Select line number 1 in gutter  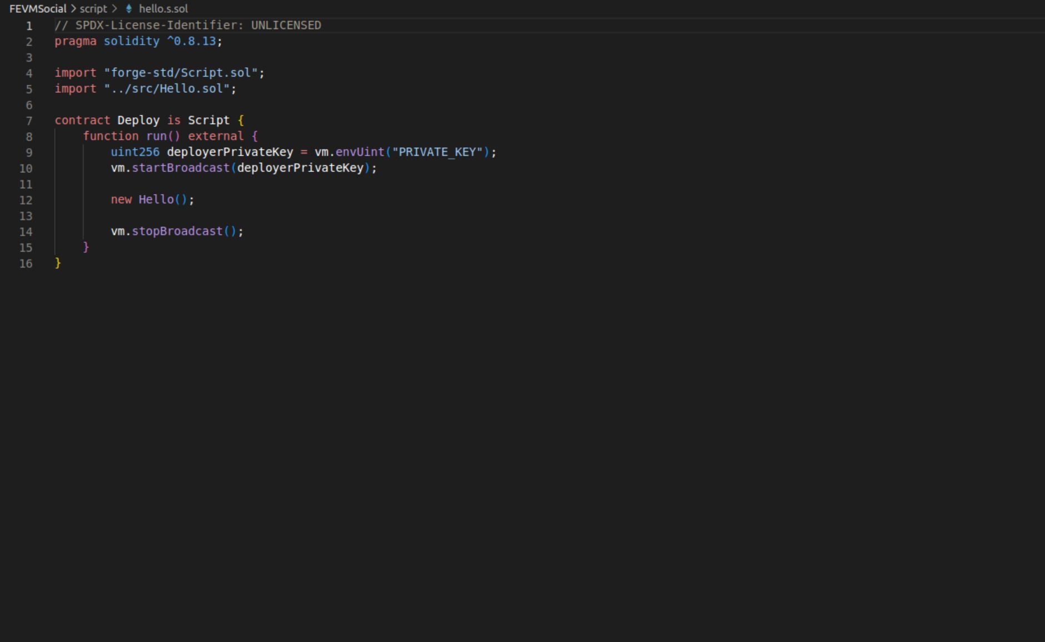[29, 26]
